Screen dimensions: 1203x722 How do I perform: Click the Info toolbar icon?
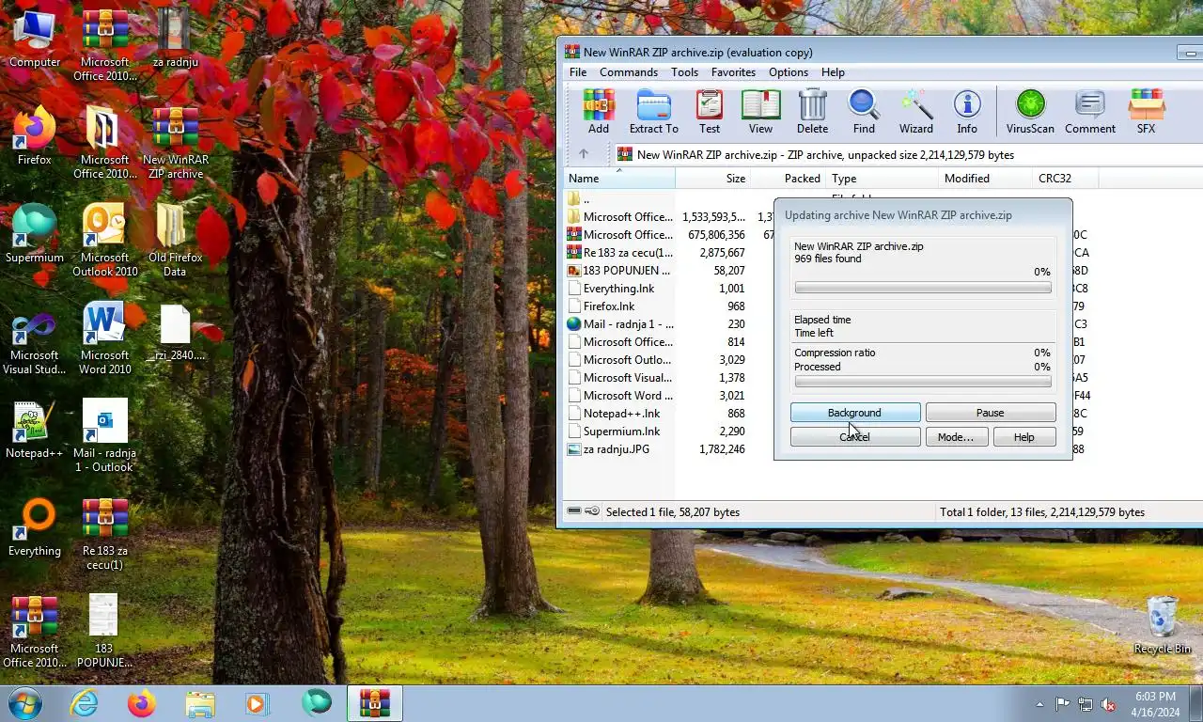pyautogui.click(x=967, y=112)
